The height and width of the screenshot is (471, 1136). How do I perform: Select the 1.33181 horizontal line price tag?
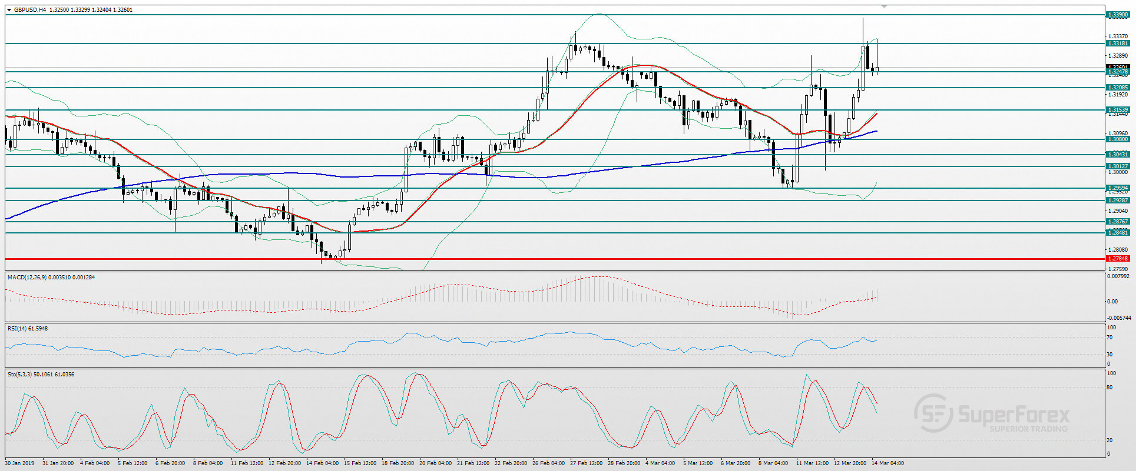1118,44
